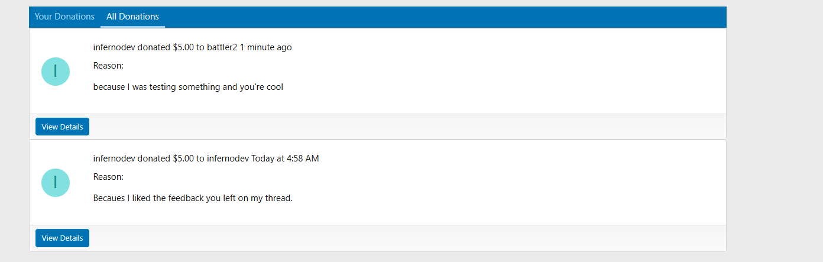Click the word "donated" in the battler2 donation

(154, 47)
